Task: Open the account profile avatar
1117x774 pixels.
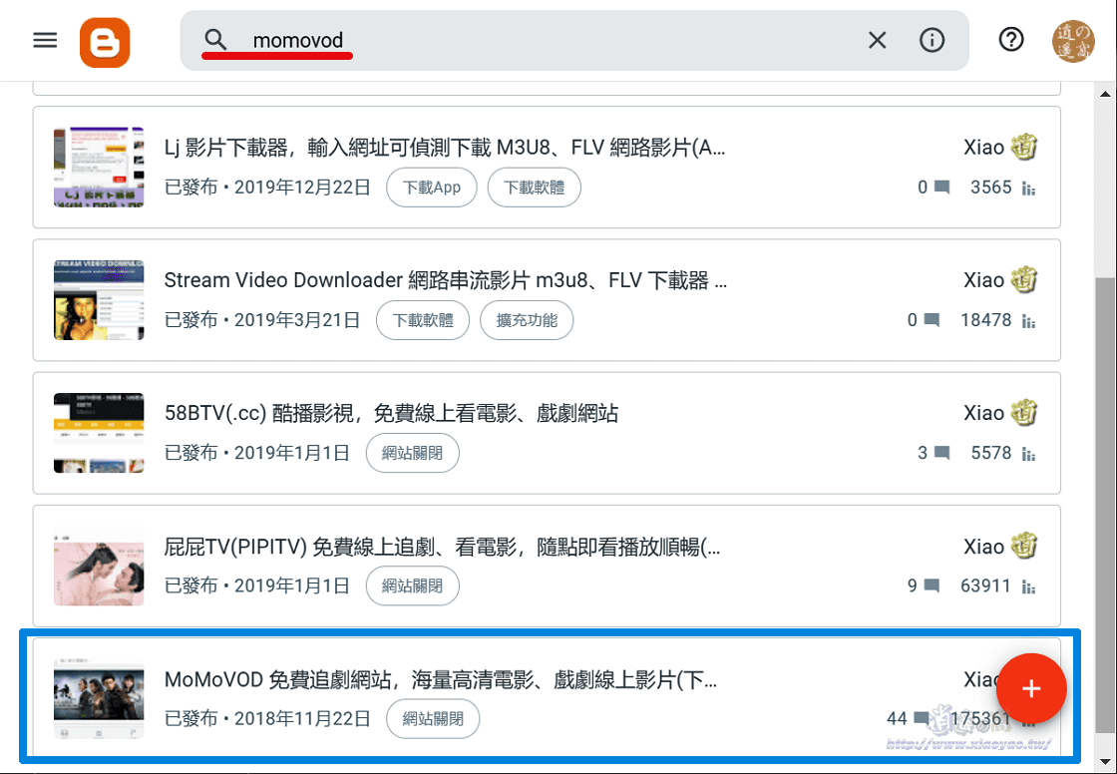Action: pyautogui.click(x=1073, y=41)
